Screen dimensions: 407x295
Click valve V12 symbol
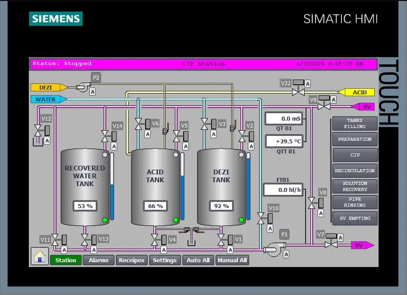point(42,131)
